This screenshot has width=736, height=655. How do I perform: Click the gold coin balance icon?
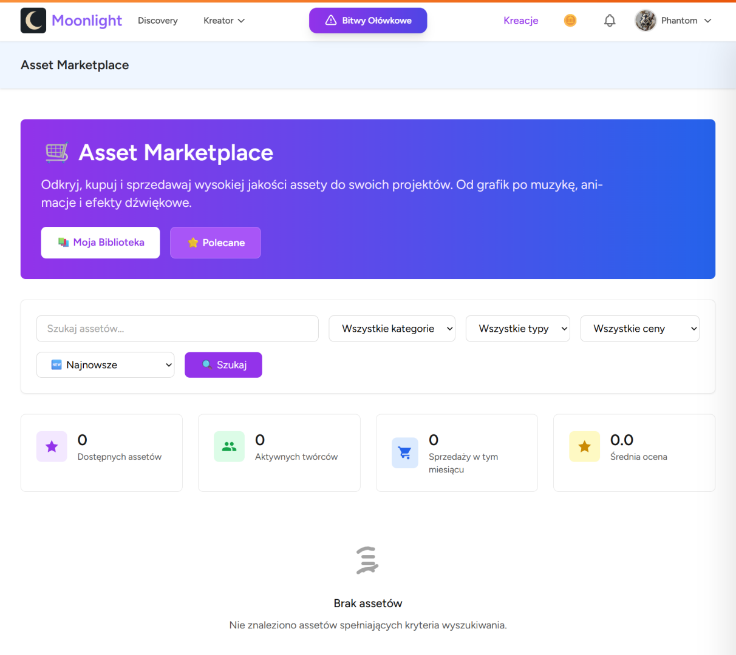[570, 21]
